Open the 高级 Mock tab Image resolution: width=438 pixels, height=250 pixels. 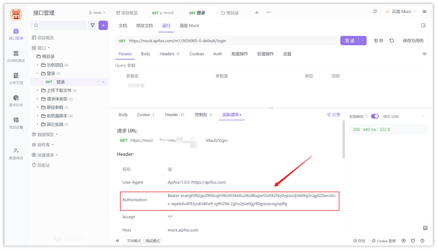tap(189, 26)
